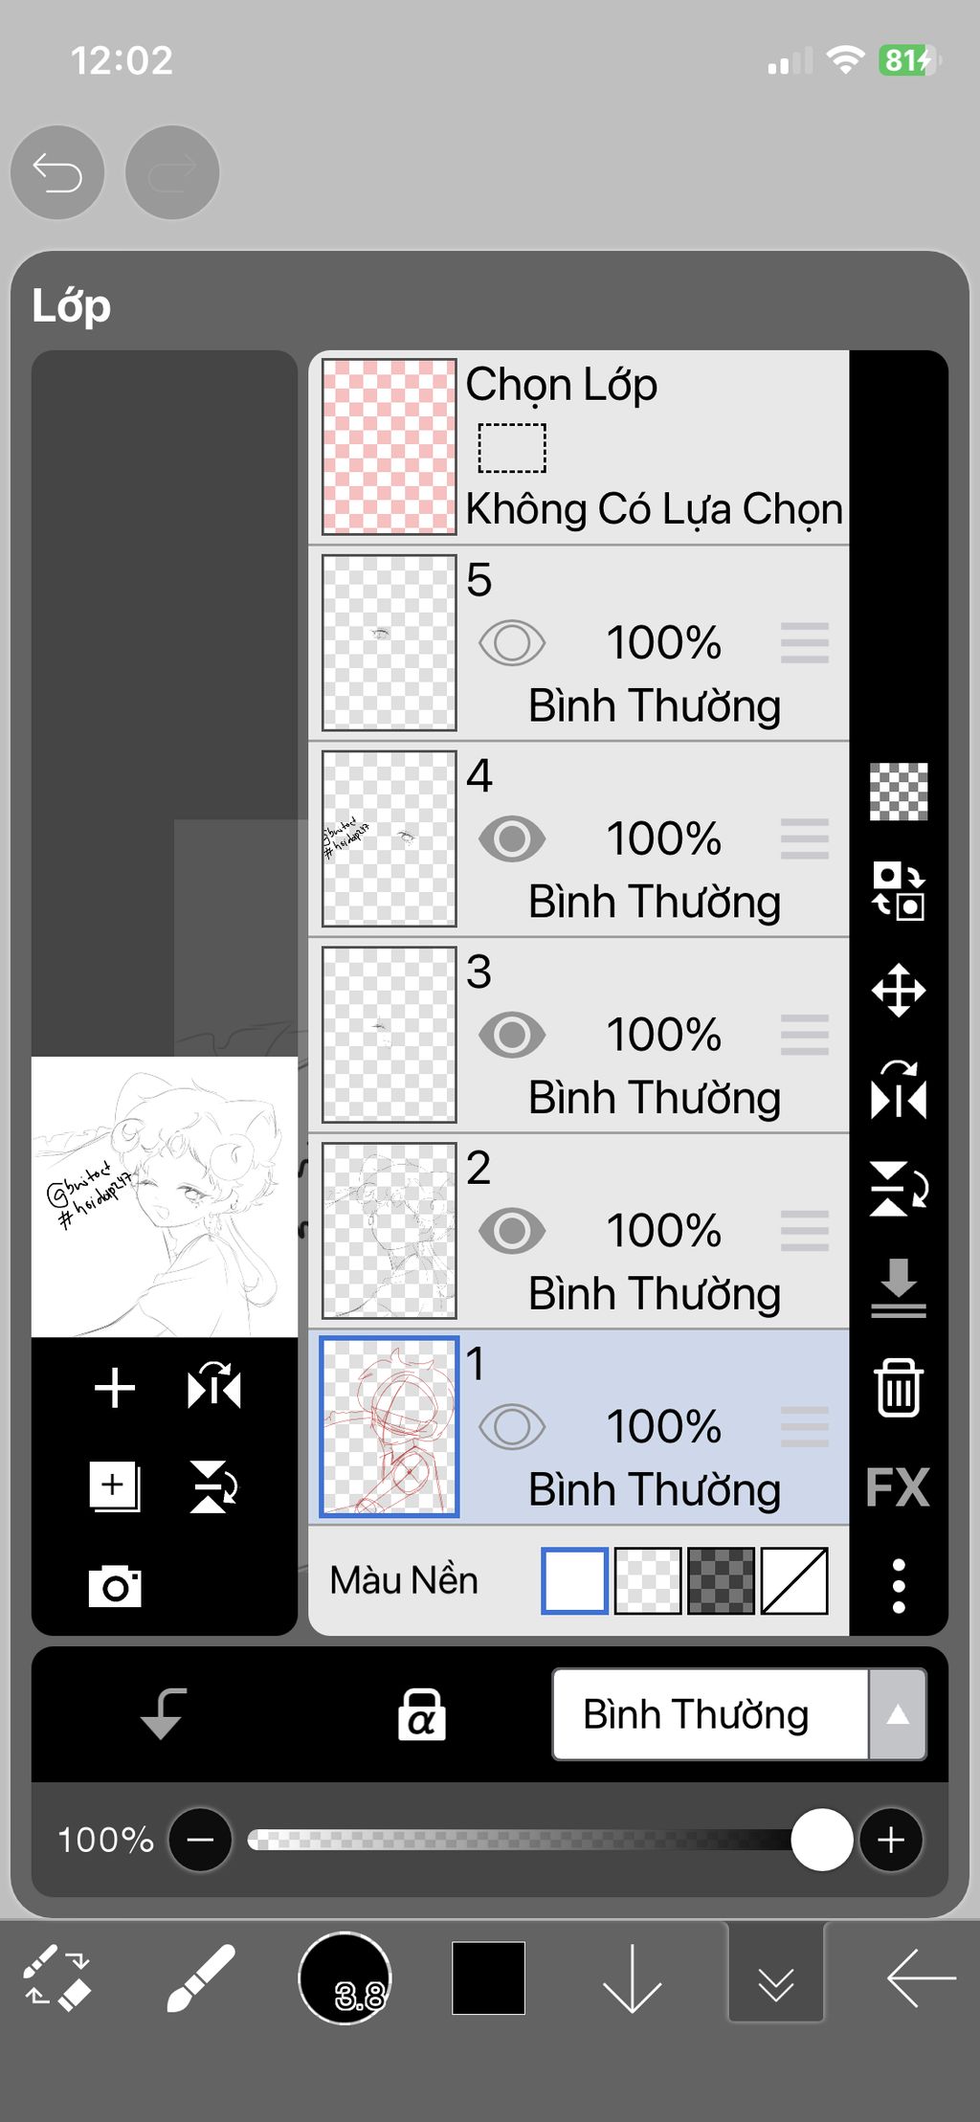Toggle the alpha lock icon
This screenshot has height=2122, width=980.
(421, 1713)
